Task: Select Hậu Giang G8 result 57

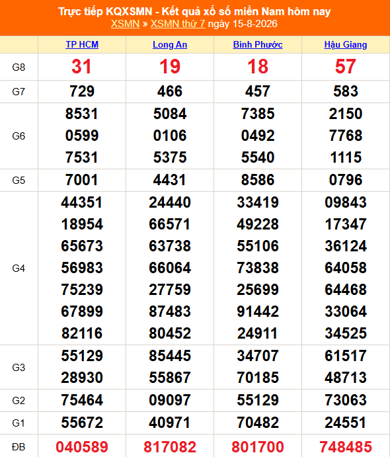Action: point(346,66)
